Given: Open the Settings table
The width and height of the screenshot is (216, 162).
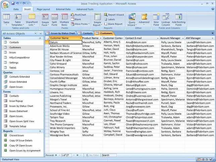Looking at the screenshot, I should (x=14, y=63).
